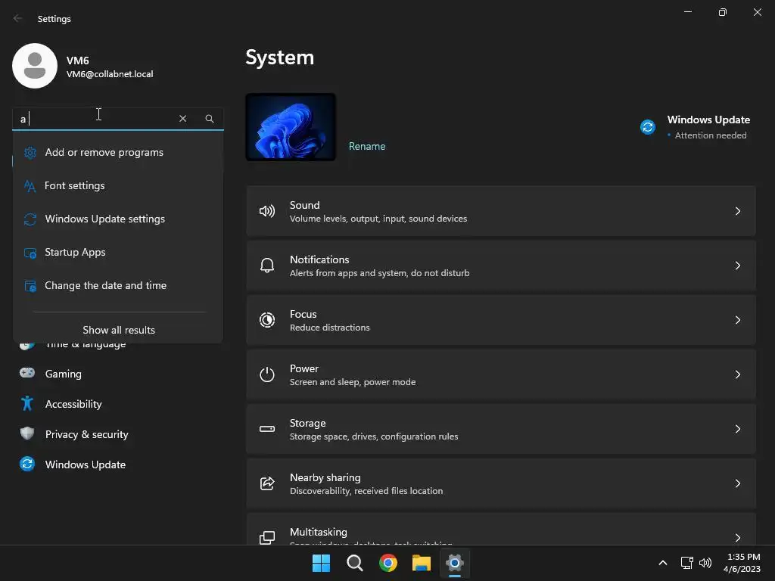Click the sync icon beside Windows Update settings
775x581 pixels.
(30, 219)
